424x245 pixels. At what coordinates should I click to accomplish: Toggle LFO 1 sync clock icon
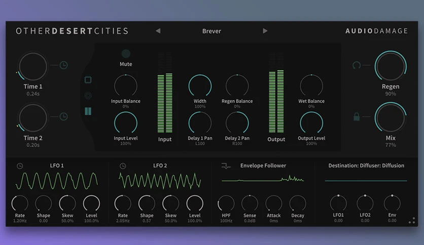click(20, 166)
